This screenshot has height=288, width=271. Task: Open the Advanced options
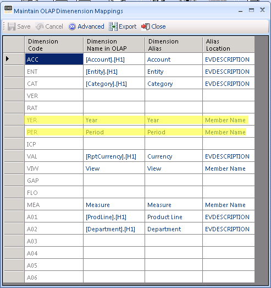pos(86,26)
